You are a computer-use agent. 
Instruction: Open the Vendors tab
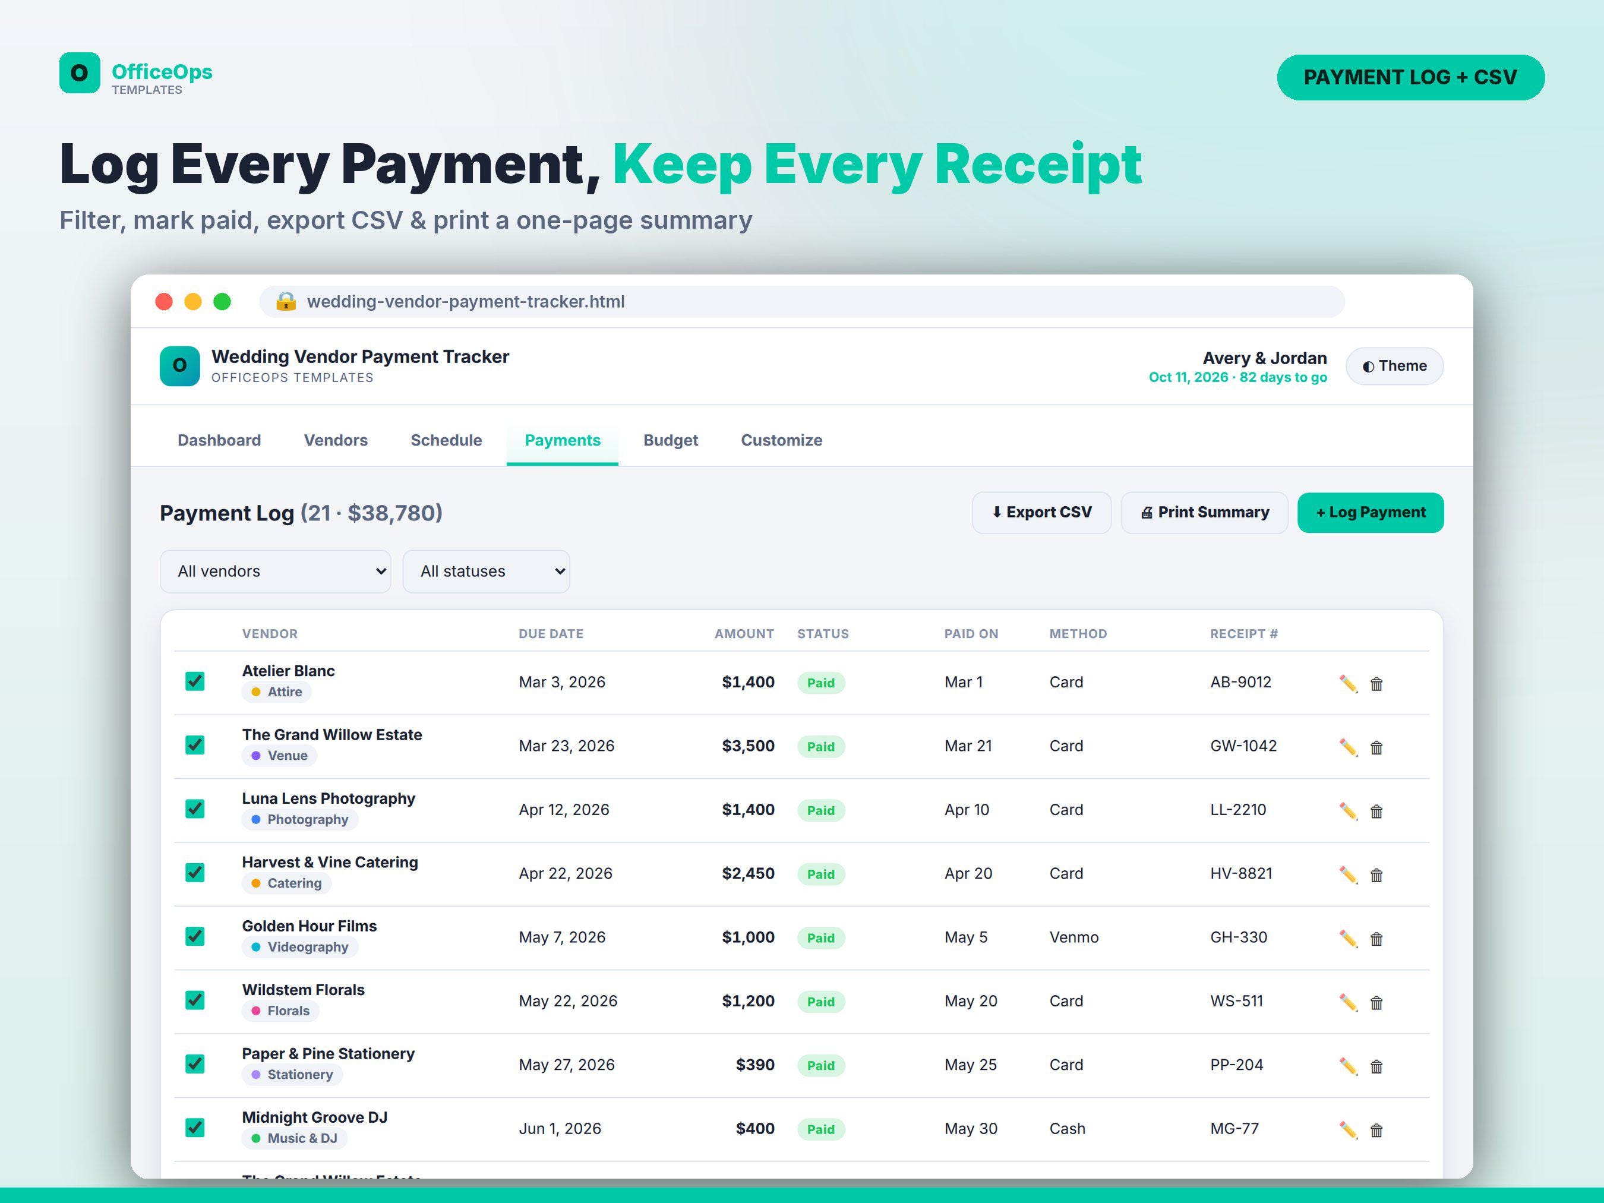click(336, 440)
